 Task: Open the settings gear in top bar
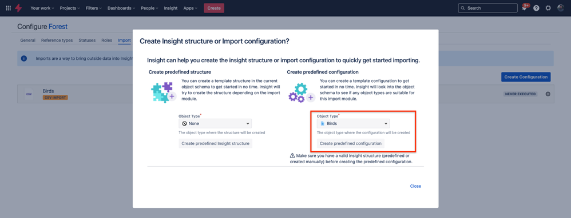548,8
